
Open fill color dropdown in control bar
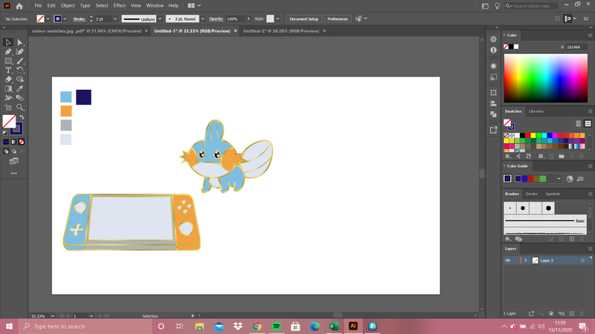pyautogui.click(x=48, y=19)
